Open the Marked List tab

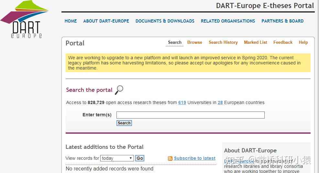[x=255, y=42]
